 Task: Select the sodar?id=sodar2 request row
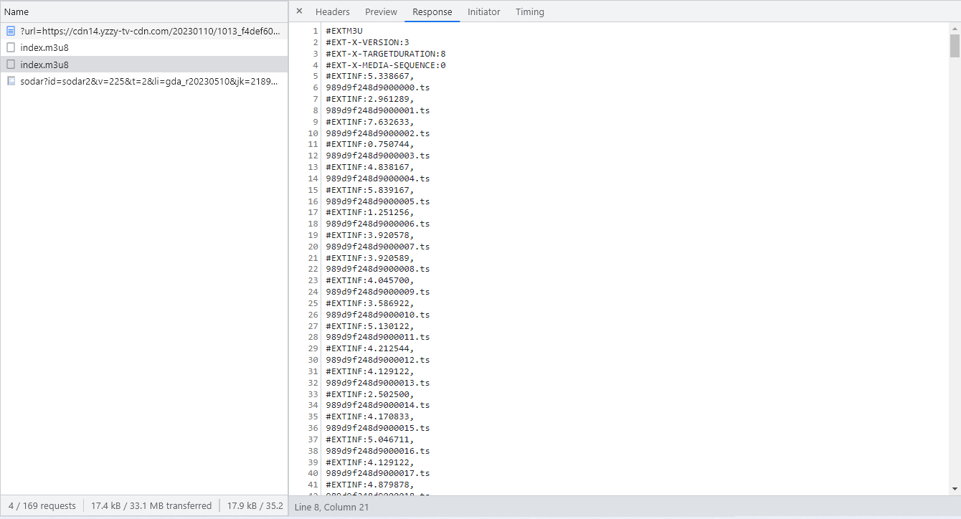(149, 81)
